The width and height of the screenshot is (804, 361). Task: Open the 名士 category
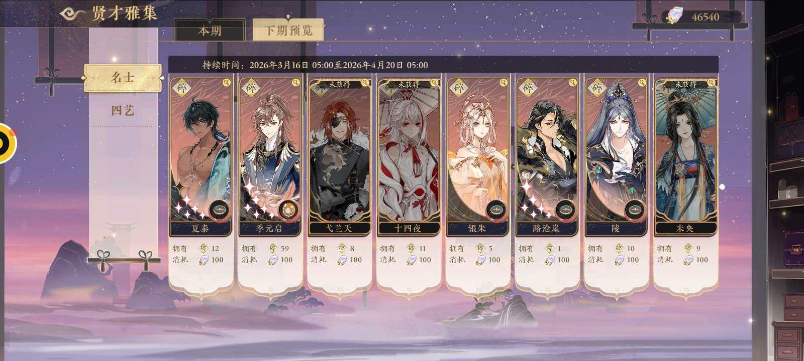coord(123,78)
